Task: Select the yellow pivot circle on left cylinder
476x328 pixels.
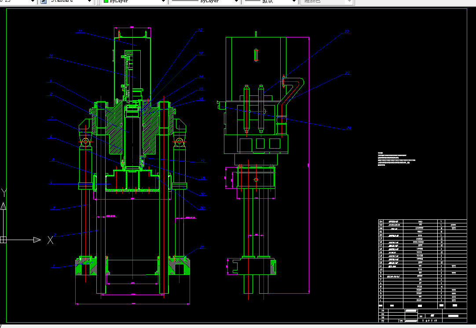Action: point(86,142)
